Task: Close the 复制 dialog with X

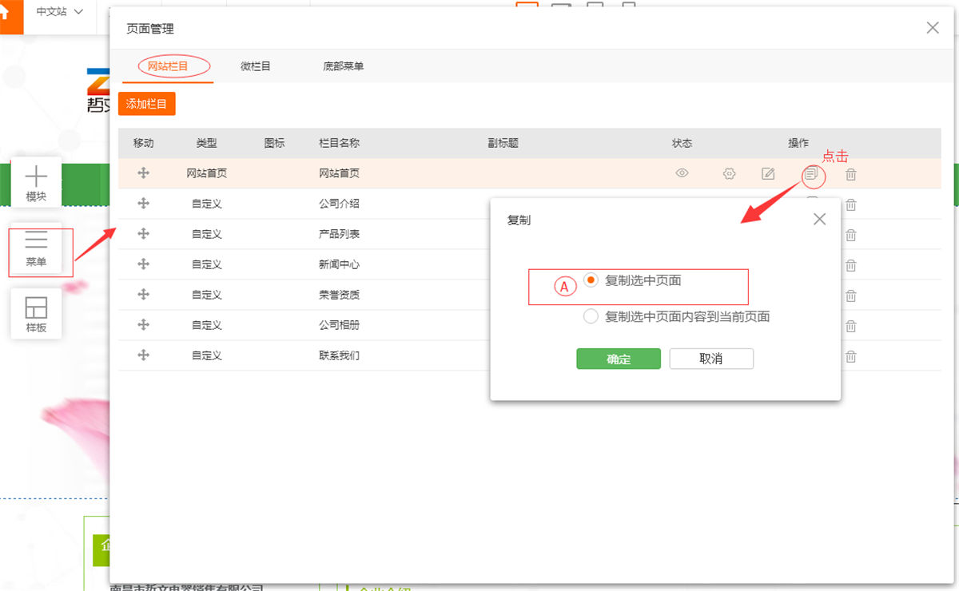Action: coord(819,219)
